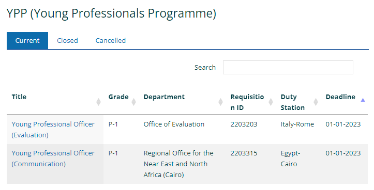The image size is (374, 190).
Task: Click the Duty Station header label
Action: pyautogui.click(x=293, y=102)
